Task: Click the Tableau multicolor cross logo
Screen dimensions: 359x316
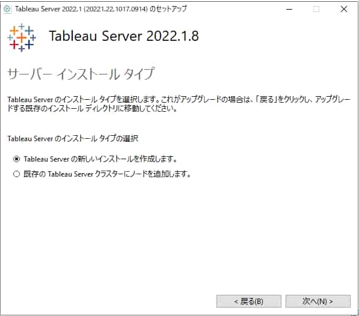Action: pyautogui.click(x=22, y=37)
